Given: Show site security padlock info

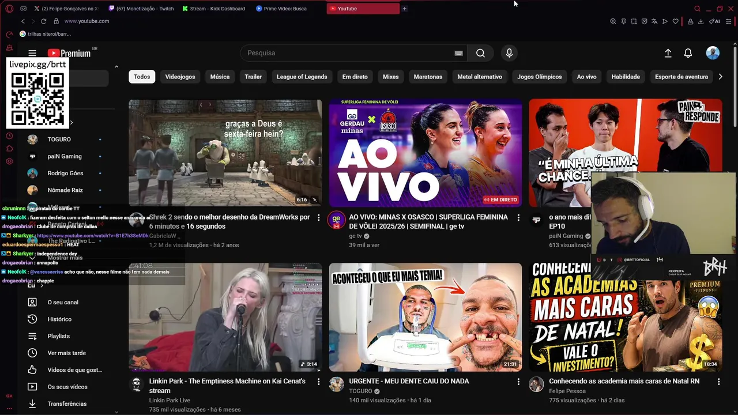Looking at the screenshot, I should pos(56,21).
